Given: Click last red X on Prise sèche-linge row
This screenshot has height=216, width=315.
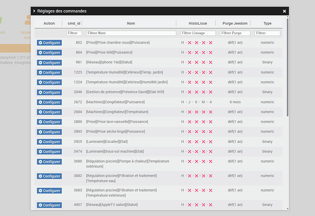Looking at the screenshot, I should pyautogui.click(x=210, y=132).
